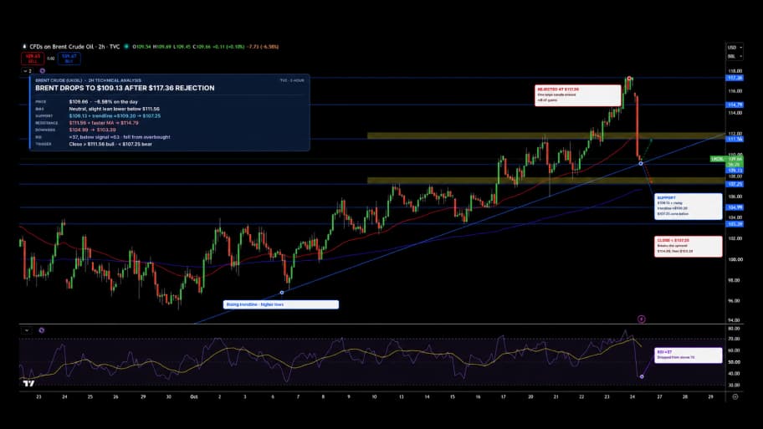
Task: Open the USD currency dropdown
Action: pos(735,47)
